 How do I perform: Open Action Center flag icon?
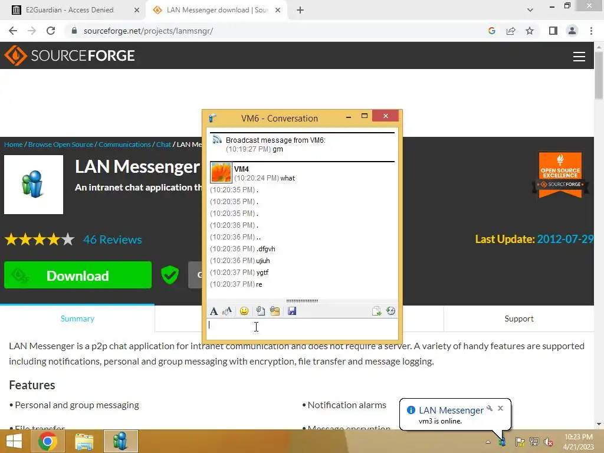coord(520,442)
